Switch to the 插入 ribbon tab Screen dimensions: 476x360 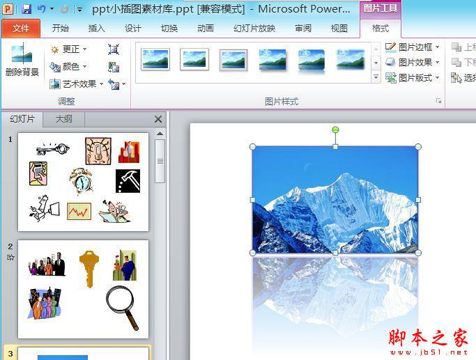[x=97, y=29]
